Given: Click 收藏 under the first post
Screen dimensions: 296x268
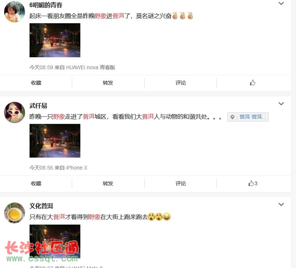Looking at the screenshot, I should pyautogui.click(x=36, y=83).
